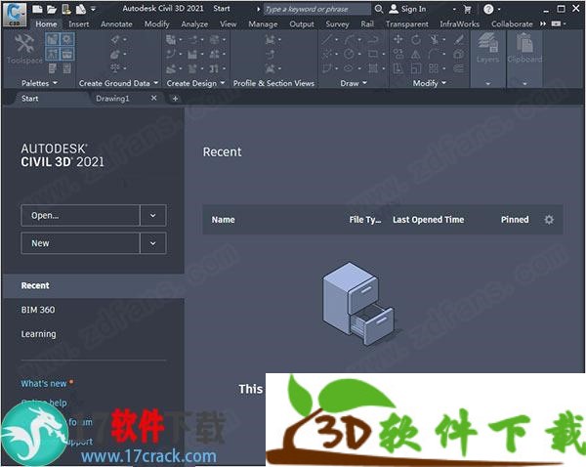Toggle the Prospector tab palette button
The image size is (586, 467).
[x=53, y=39]
